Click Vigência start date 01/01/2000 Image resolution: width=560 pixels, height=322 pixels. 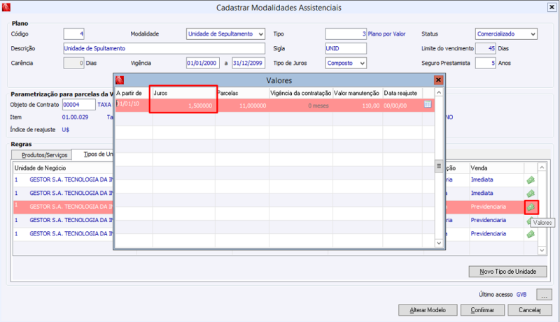202,63
